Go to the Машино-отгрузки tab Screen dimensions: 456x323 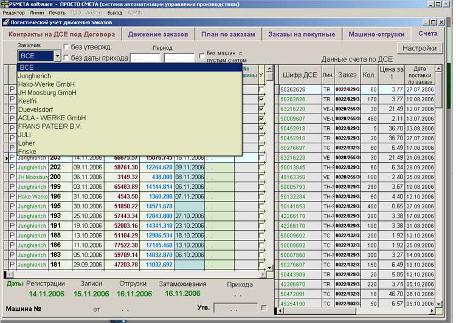(376, 34)
